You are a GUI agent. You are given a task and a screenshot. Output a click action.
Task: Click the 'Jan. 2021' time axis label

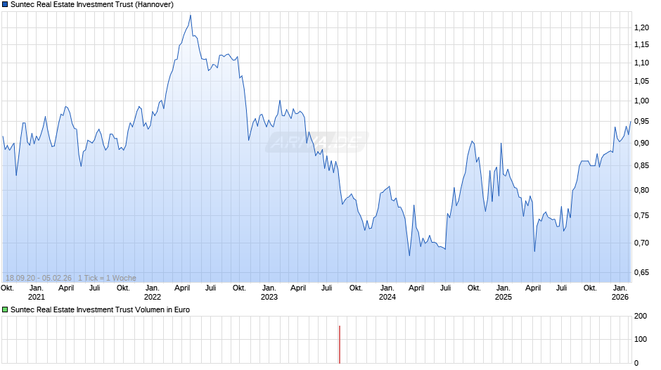[37, 293]
